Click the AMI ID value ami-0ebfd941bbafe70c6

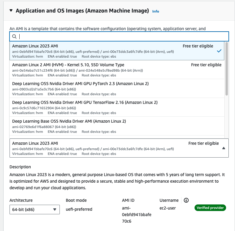(137, 215)
